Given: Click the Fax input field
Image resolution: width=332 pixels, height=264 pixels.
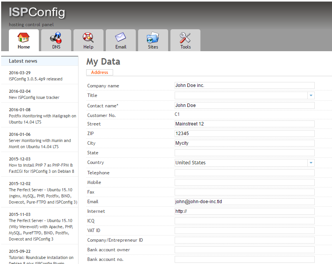Looking at the screenshot, I should [245, 192].
